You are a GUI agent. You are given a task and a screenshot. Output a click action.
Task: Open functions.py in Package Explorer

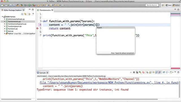tap(13, 29)
